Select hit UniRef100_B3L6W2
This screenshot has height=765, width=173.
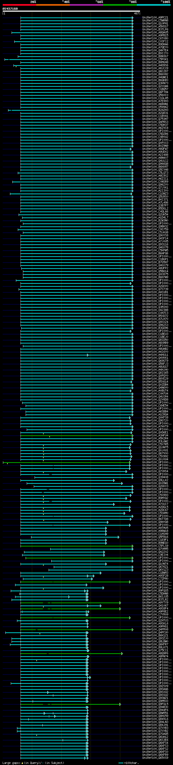coord(155,441)
